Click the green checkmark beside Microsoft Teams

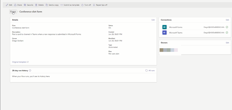pos(227,32)
